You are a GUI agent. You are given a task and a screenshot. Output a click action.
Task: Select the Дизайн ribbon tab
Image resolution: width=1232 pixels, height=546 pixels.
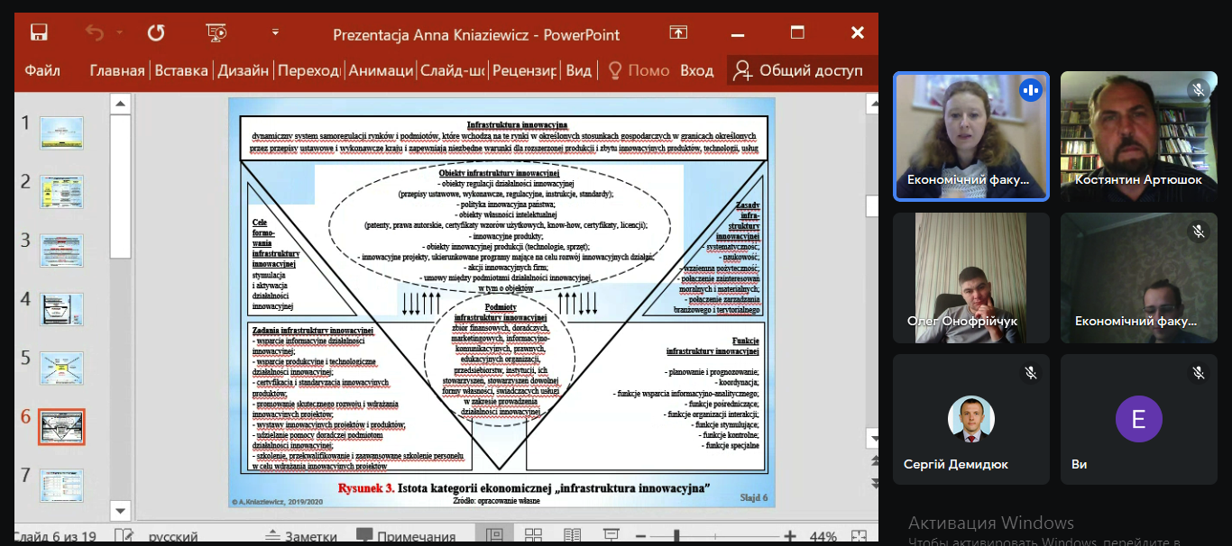point(243,70)
